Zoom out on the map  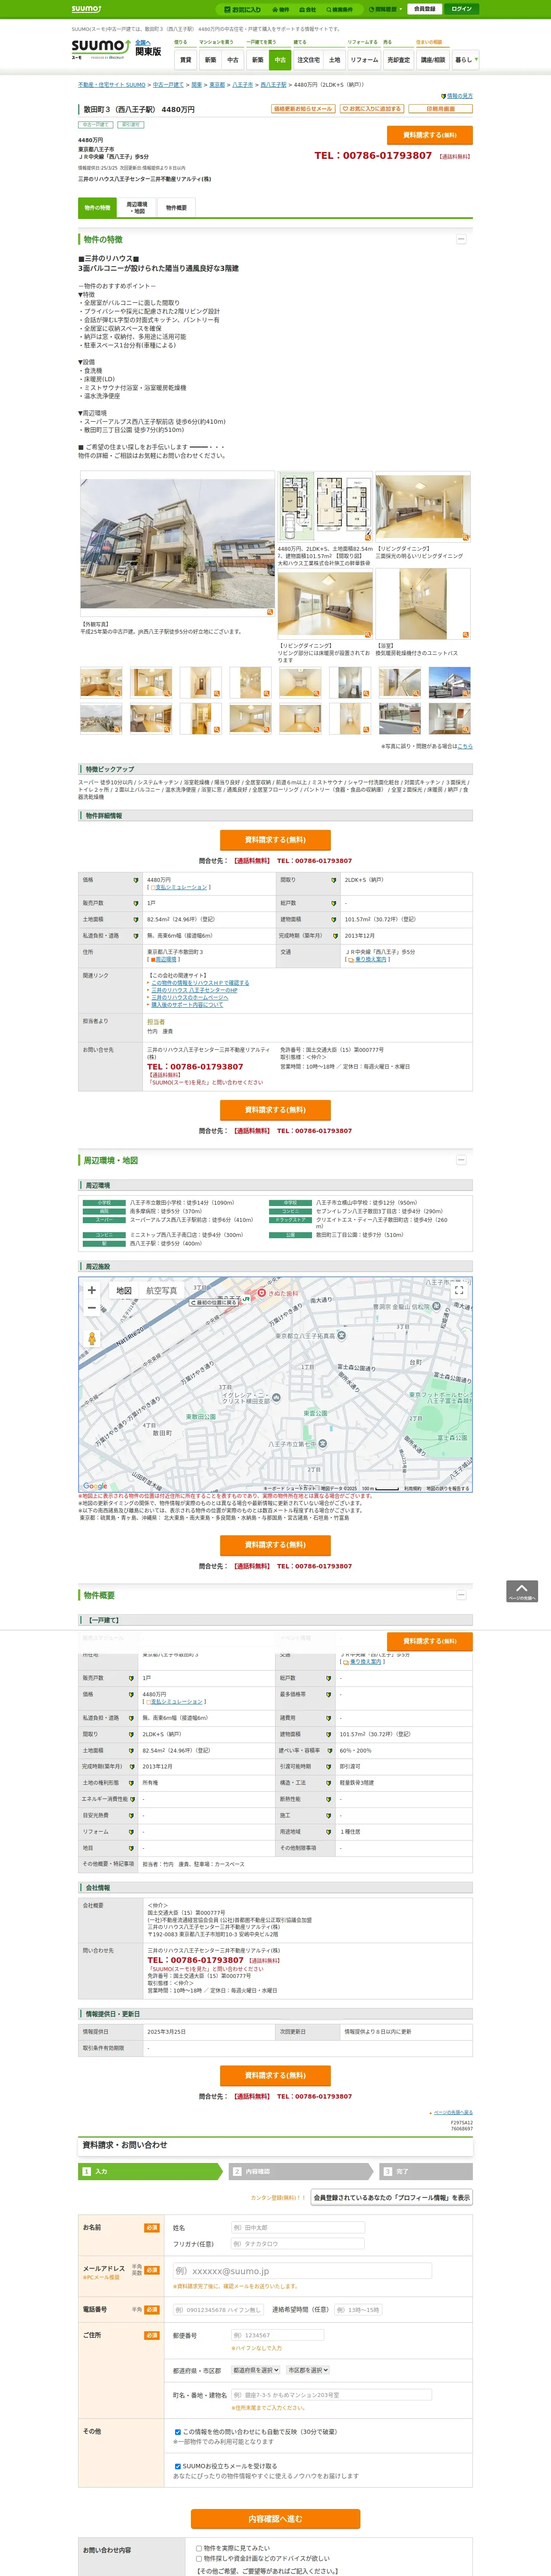(92, 1308)
